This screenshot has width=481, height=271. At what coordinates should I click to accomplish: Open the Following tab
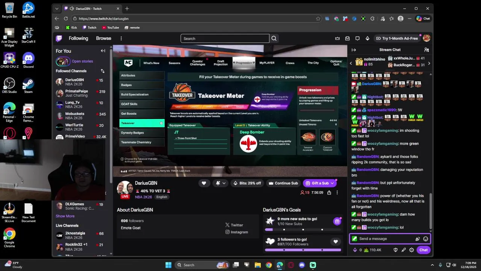tap(78, 38)
